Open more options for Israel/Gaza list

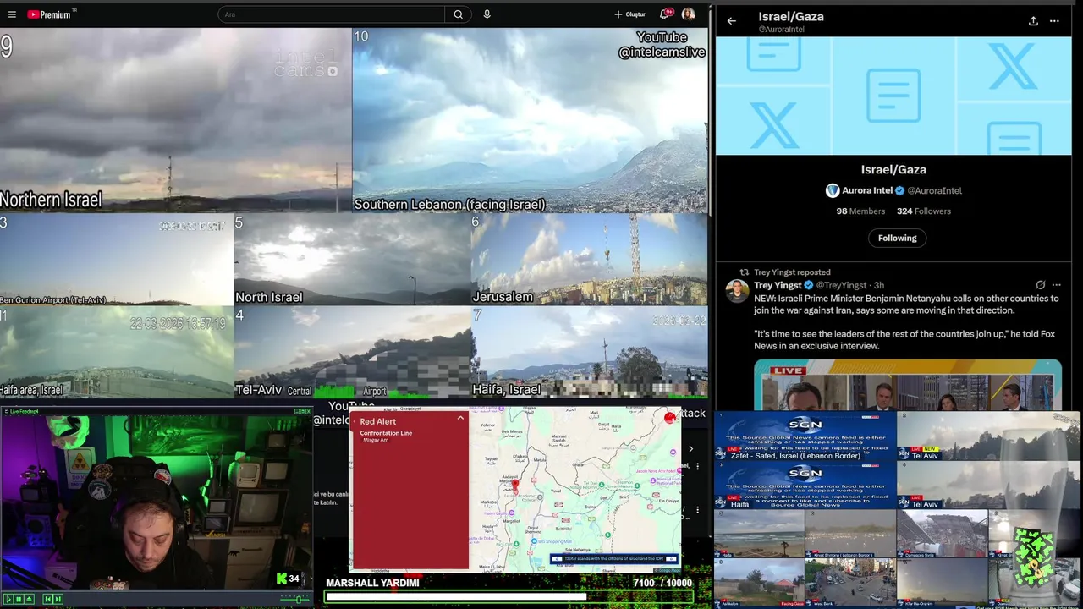(x=1054, y=21)
